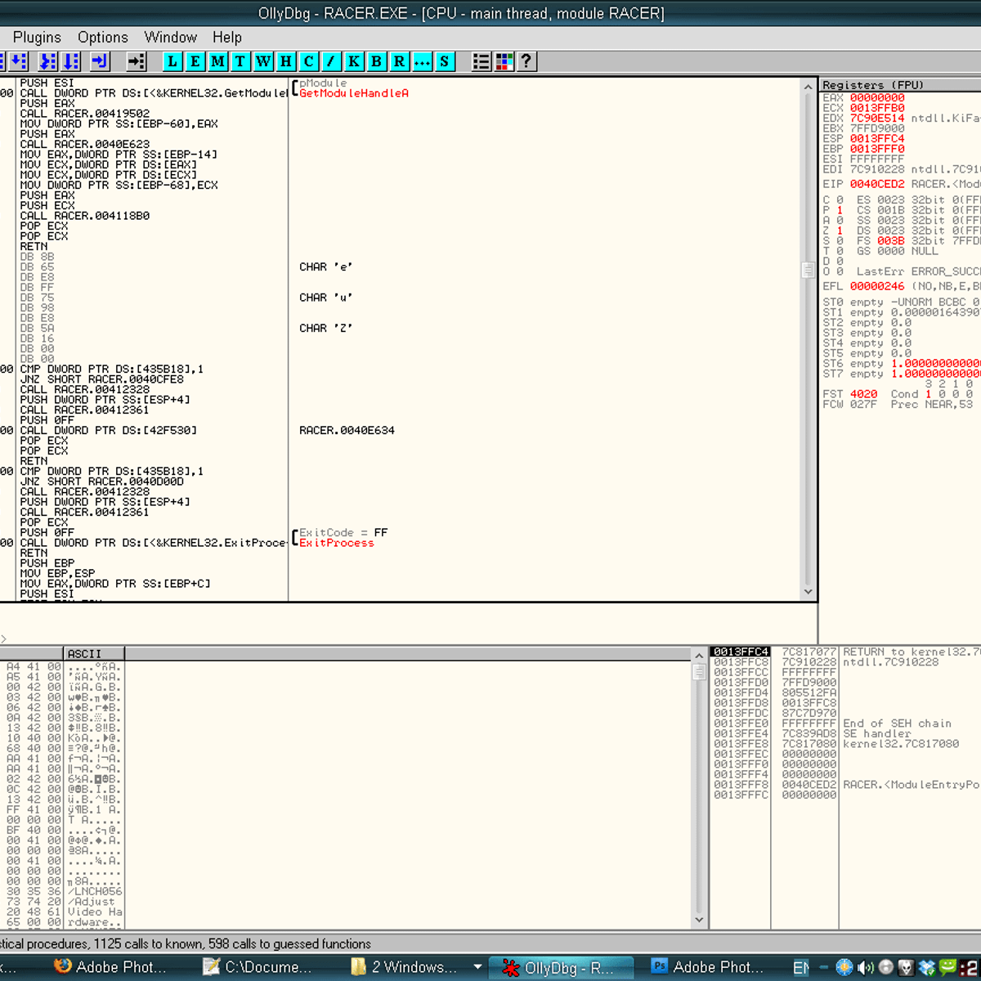Open Breakpoints window via B button
Image resolution: width=981 pixels, height=981 pixels.
377,61
